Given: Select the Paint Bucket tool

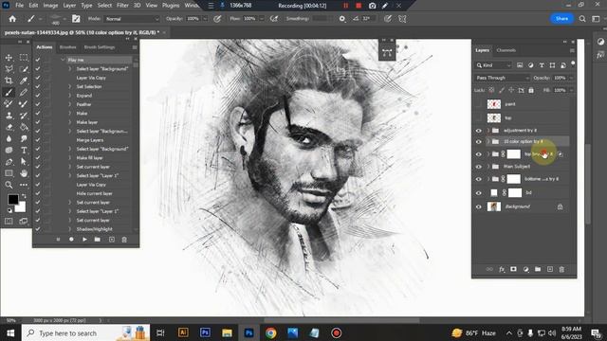Looking at the screenshot, I should pyautogui.click(x=24, y=127).
